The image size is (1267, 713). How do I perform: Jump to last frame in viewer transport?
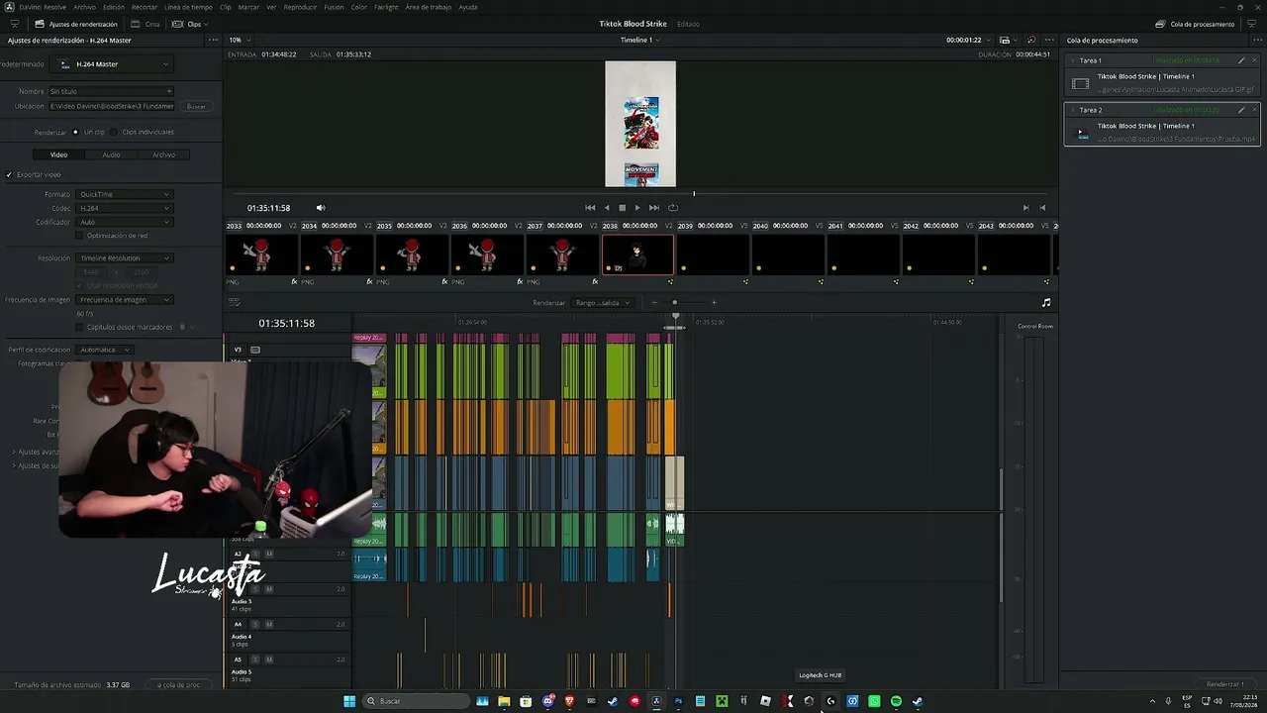[x=653, y=208]
